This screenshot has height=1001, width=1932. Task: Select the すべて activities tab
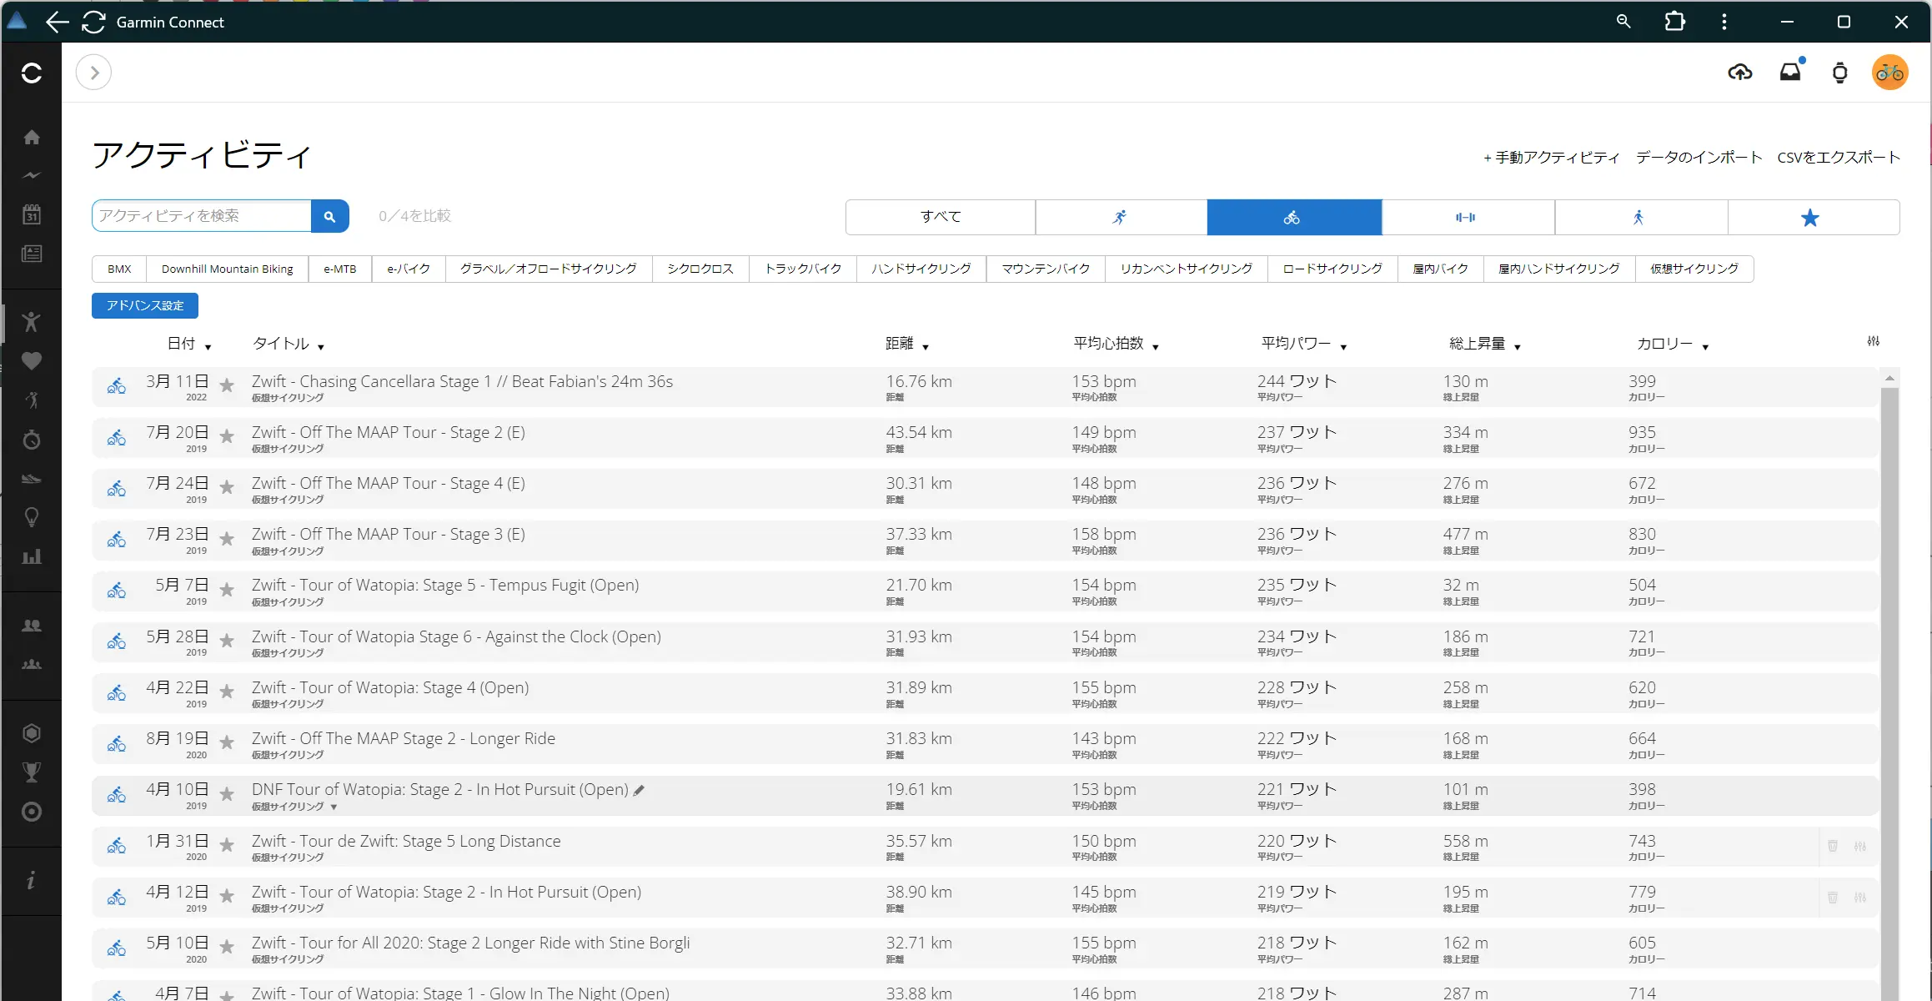click(941, 217)
